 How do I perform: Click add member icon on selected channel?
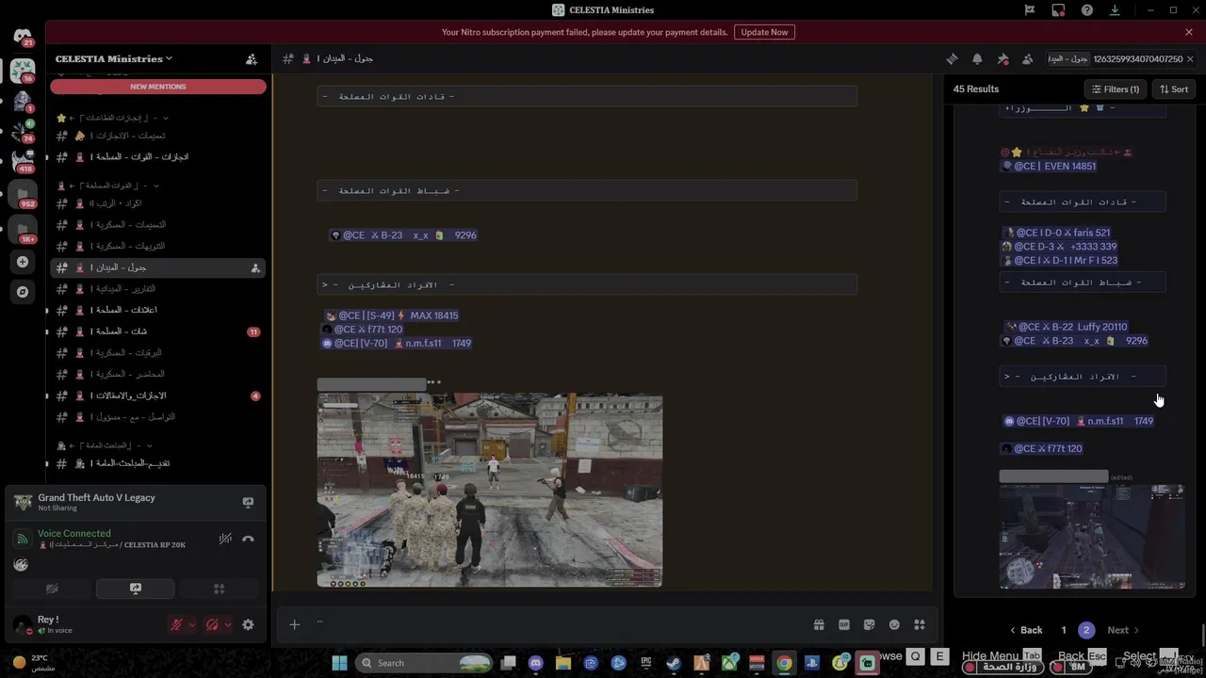point(255,268)
